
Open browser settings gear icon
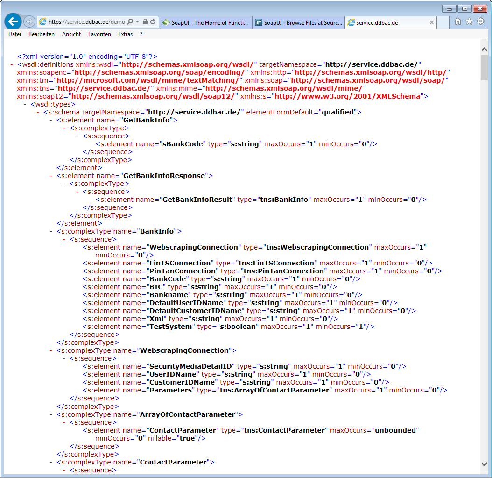(481, 21)
